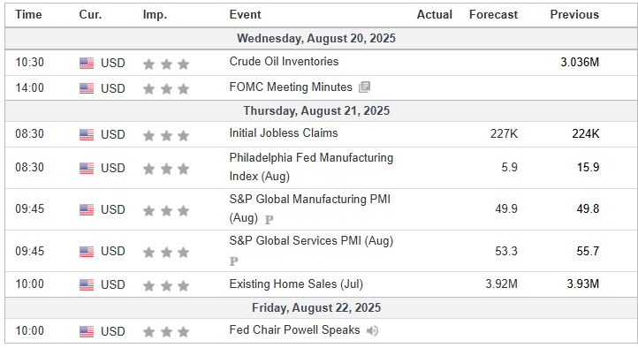
Task: Open the FOMC Meeting Minutes report icon
Action: tap(364, 87)
